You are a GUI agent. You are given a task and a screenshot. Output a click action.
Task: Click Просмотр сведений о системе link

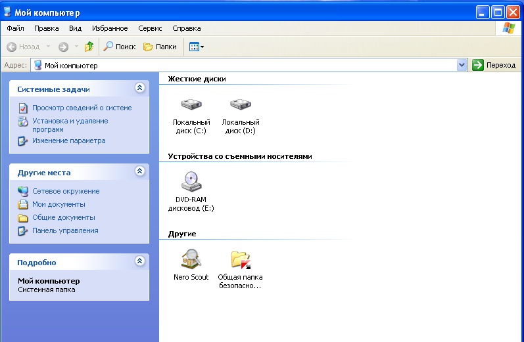click(82, 108)
